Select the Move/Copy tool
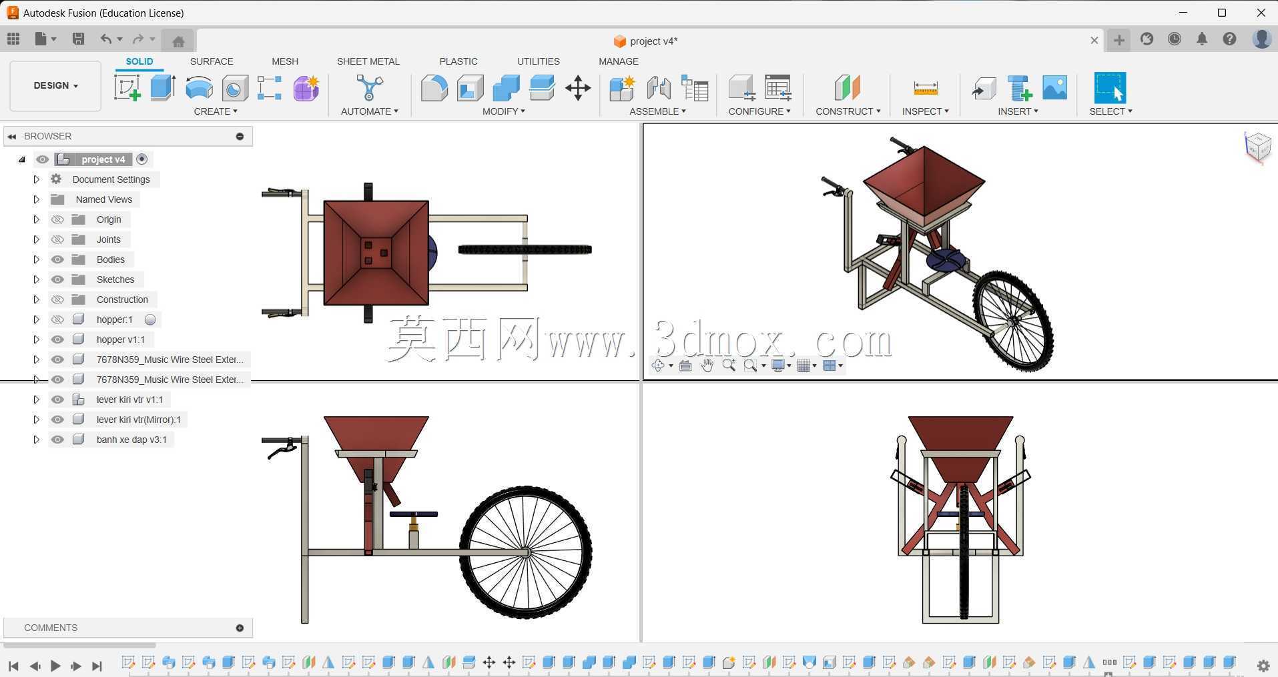Viewport: 1278px width, 677px height. point(578,87)
